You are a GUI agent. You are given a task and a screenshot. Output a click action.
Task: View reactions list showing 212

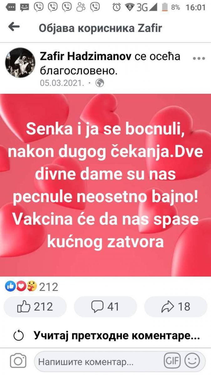coord(32,286)
